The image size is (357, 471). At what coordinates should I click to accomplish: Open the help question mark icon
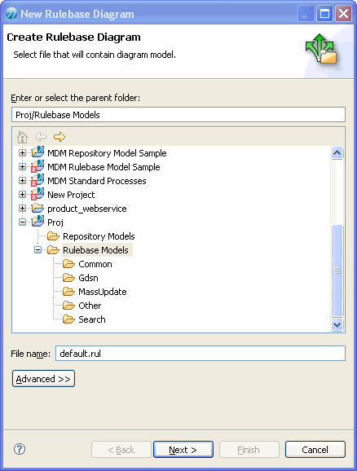[x=20, y=449]
